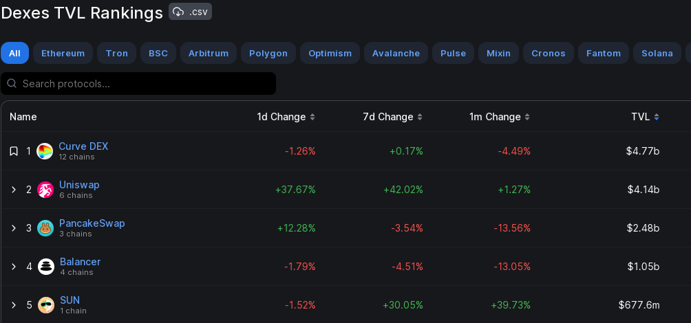Click the PancakeSwap bunny logo
Screen dimensions: 691x323
click(x=45, y=228)
